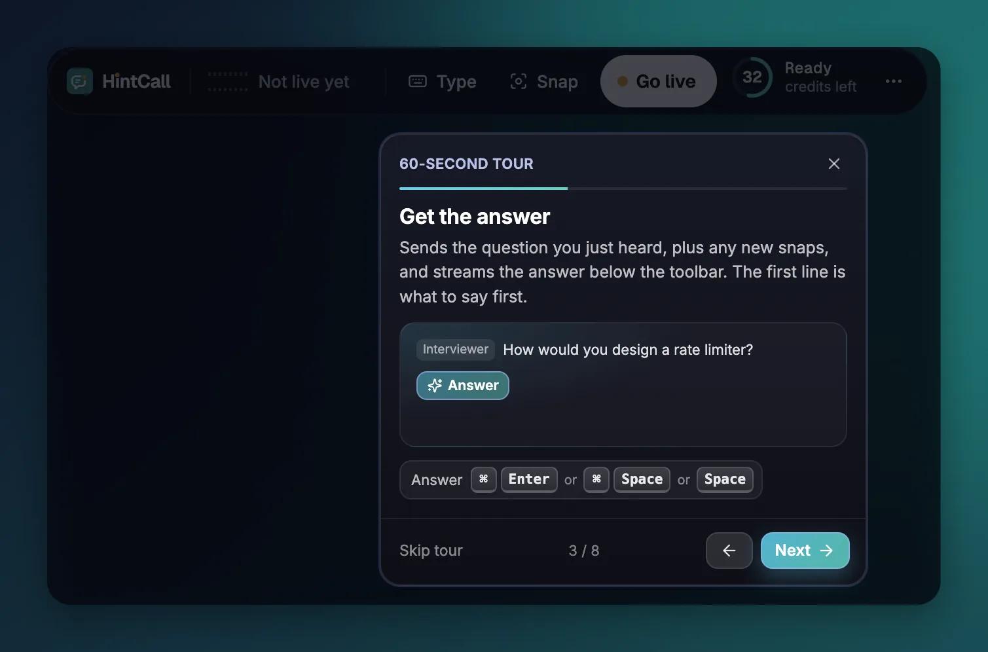Click the sparkle Answer button
988x652 pixels.
pos(463,386)
